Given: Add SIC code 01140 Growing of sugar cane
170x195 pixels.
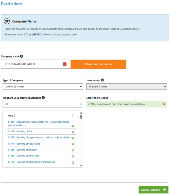Looking at the screenshot, I should point(73,144).
